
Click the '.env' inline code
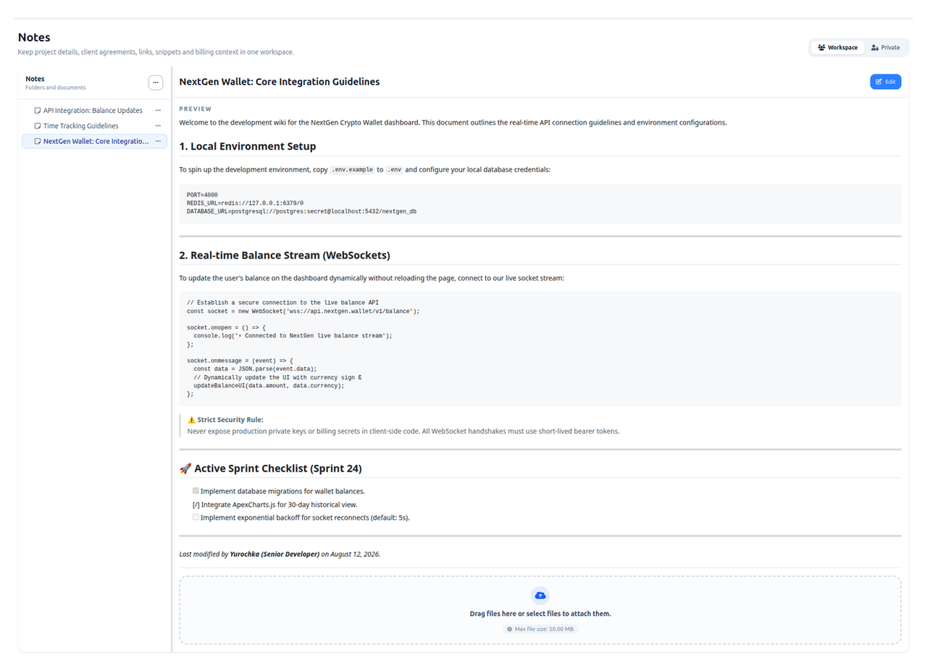[394, 169]
